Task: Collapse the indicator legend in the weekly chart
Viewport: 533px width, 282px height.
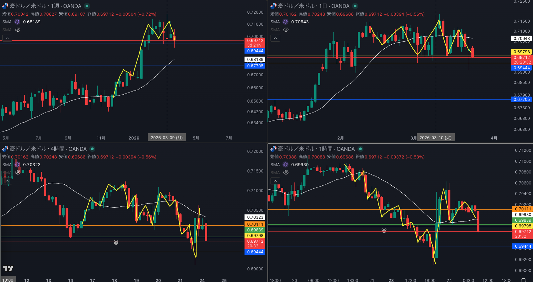Action: (x=7, y=38)
